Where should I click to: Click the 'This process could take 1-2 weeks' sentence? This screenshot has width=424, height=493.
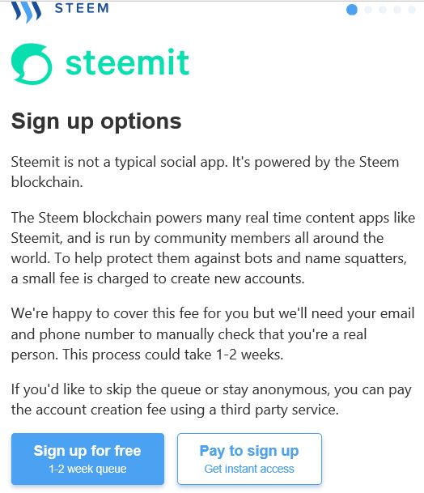click(x=173, y=355)
